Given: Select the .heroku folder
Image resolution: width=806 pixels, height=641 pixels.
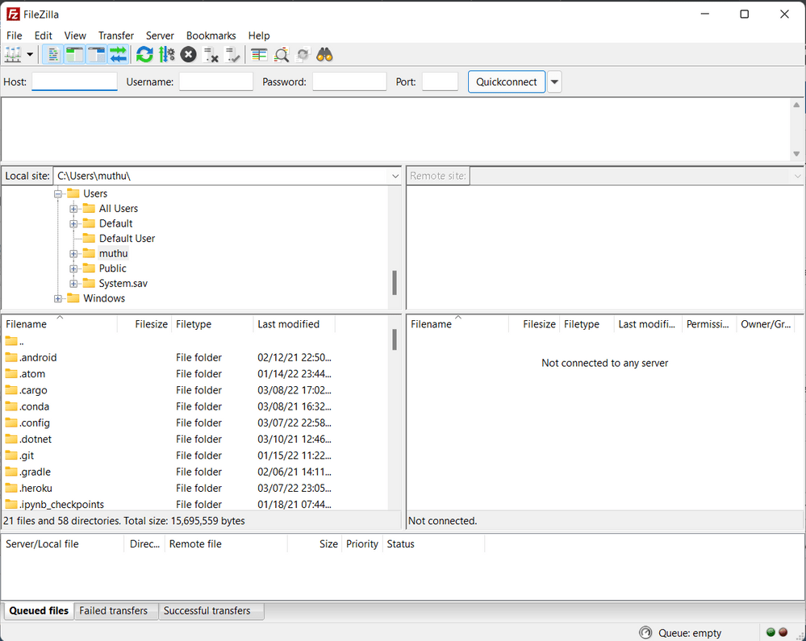Looking at the screenshot, I should [x=29, y=488].
